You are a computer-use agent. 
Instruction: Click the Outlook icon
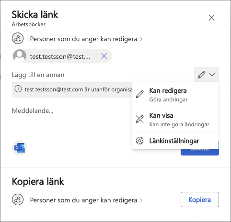point(20,148)
